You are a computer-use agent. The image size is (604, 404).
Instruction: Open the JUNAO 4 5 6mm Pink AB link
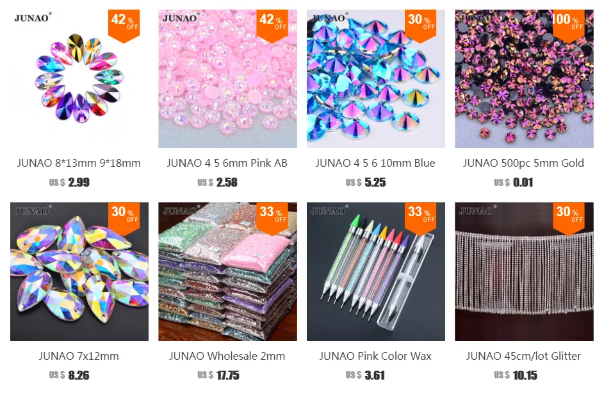[227, 163]
